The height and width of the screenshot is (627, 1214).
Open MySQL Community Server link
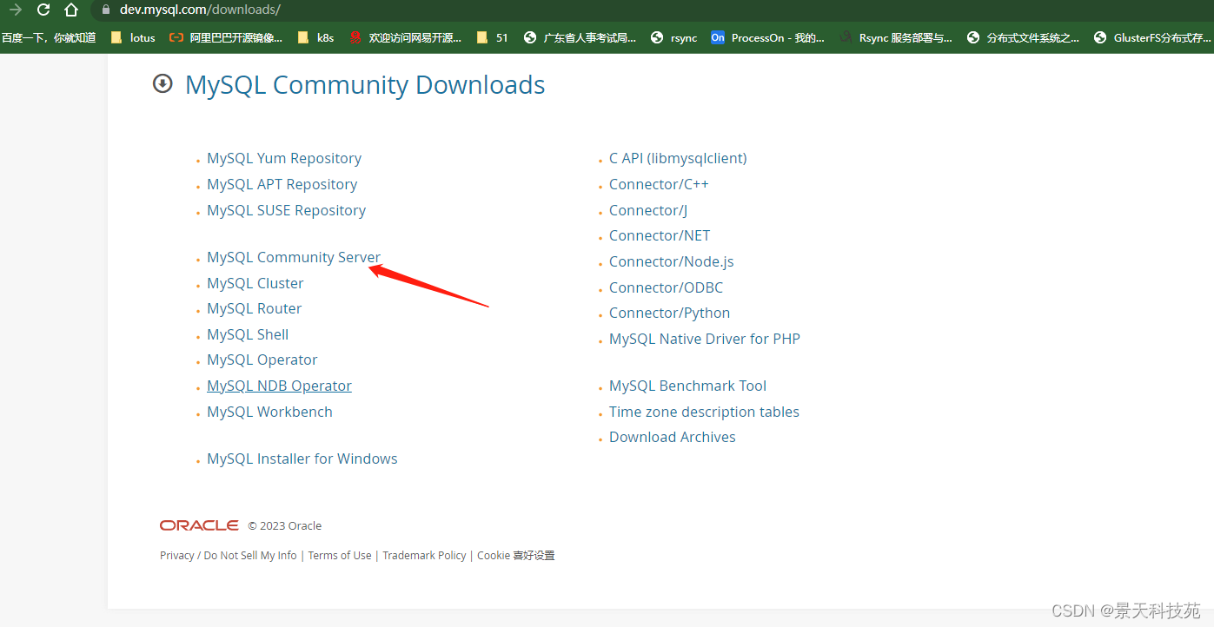[294, 257]
